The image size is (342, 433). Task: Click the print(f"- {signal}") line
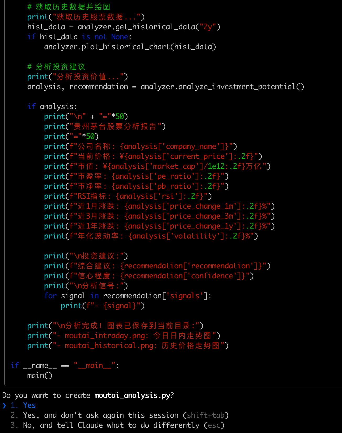click(103, 306)
